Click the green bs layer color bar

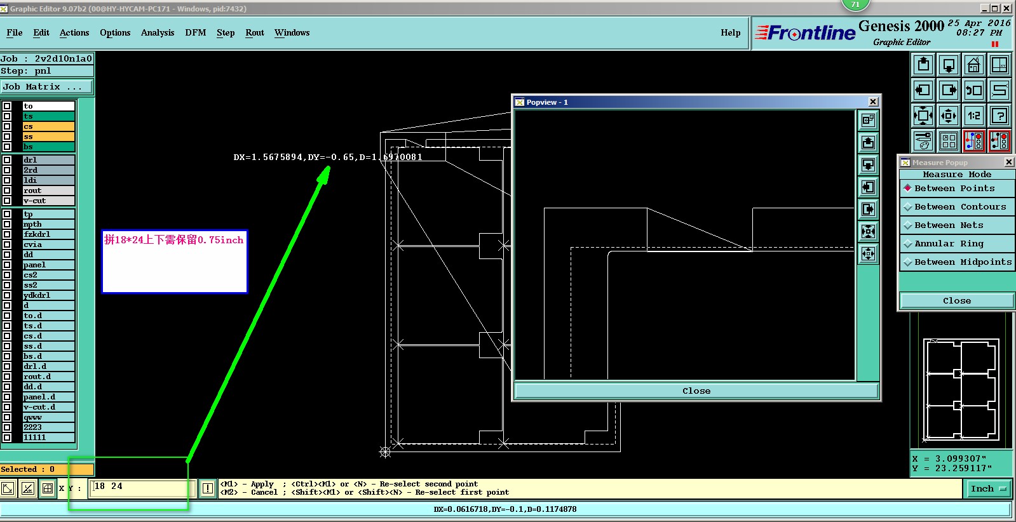pyautogui.click(x=49, y=147)
